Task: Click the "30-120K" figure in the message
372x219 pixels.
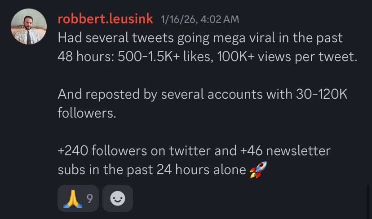Action: coord(322,95)
